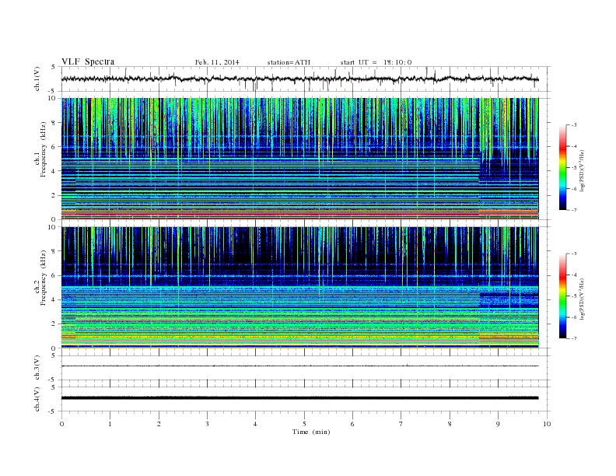Click the "2" tick on the time axis
This screenshot has height=476, width=616.
(x=159, y=424)
